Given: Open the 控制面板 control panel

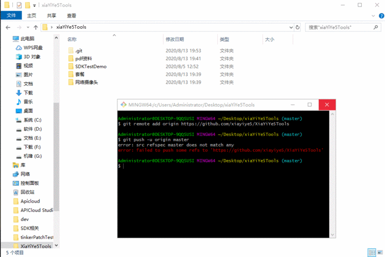Looking at the screenshot, I should pyautogui.click(x=32, y=183).
